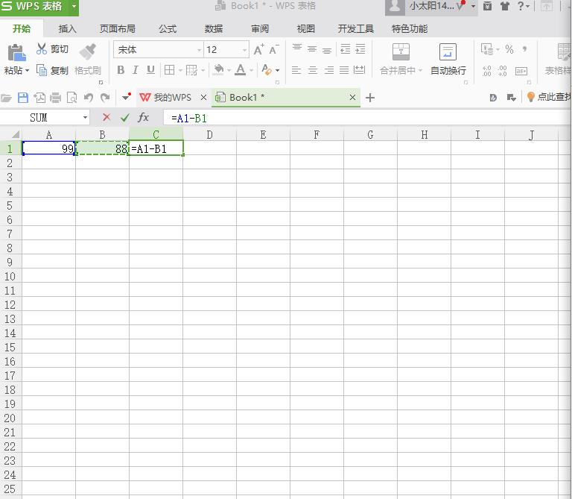Click the Merge and Center icon
This screenshot has width=572, height=499.
pos(401,52)
